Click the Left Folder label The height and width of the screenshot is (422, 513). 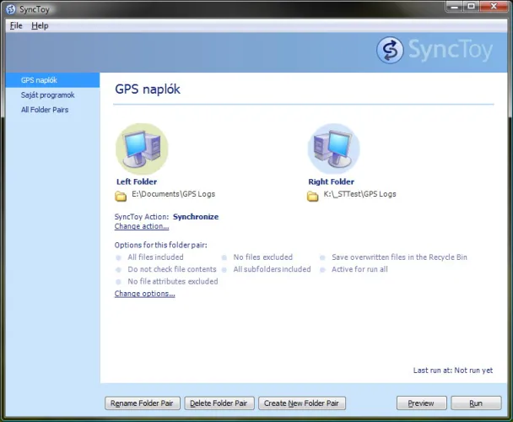137,181
